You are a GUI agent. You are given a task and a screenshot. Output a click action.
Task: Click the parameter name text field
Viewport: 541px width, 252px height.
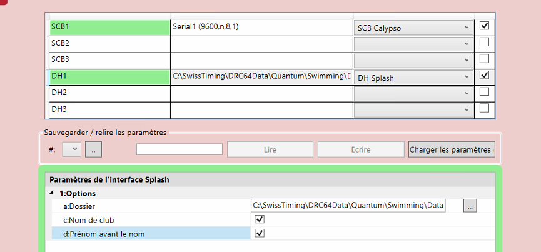(x=179, y=149)
